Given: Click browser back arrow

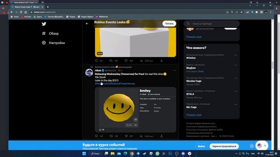Looking at the screenshot, I should tap(12, 12).
